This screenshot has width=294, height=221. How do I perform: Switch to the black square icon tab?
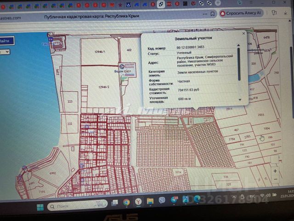[x=185, y=4]
